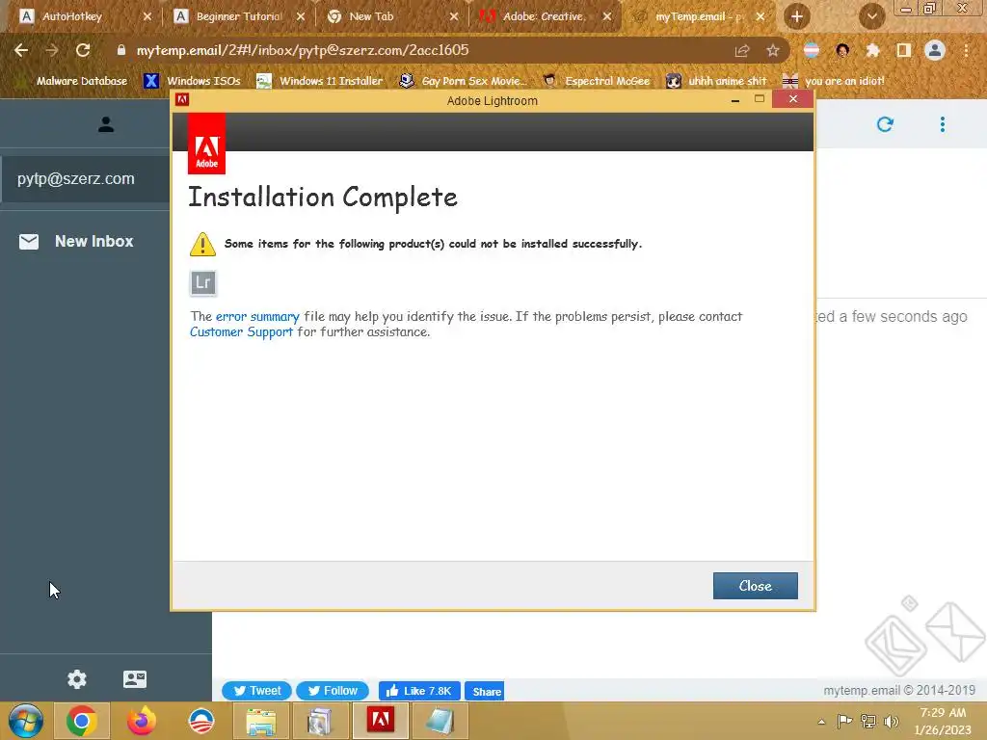Reload the page with Chrome refresh icon
The image size is (987, 740).
coord(83,50)
